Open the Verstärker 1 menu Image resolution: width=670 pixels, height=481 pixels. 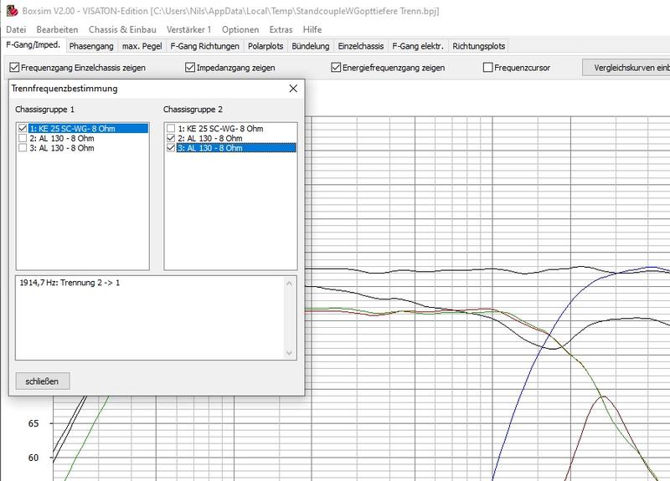tap(188, 29)
